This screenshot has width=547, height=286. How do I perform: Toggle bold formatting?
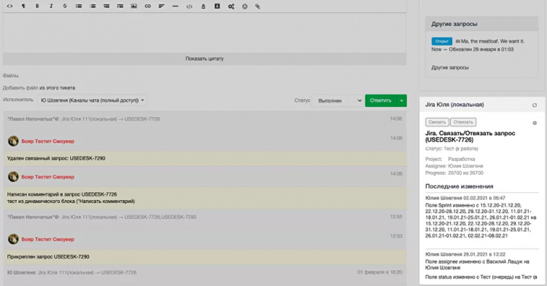pos(37,7)
